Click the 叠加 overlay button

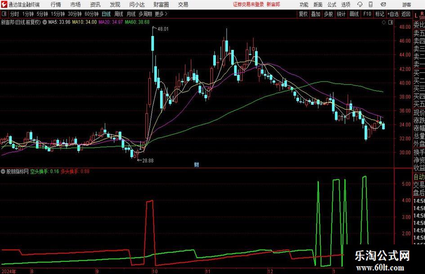click(316, 14)
